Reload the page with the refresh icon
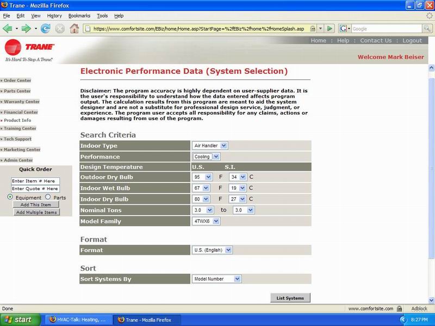This screenshot has width=435, height=326. click(x=46, y=28)
